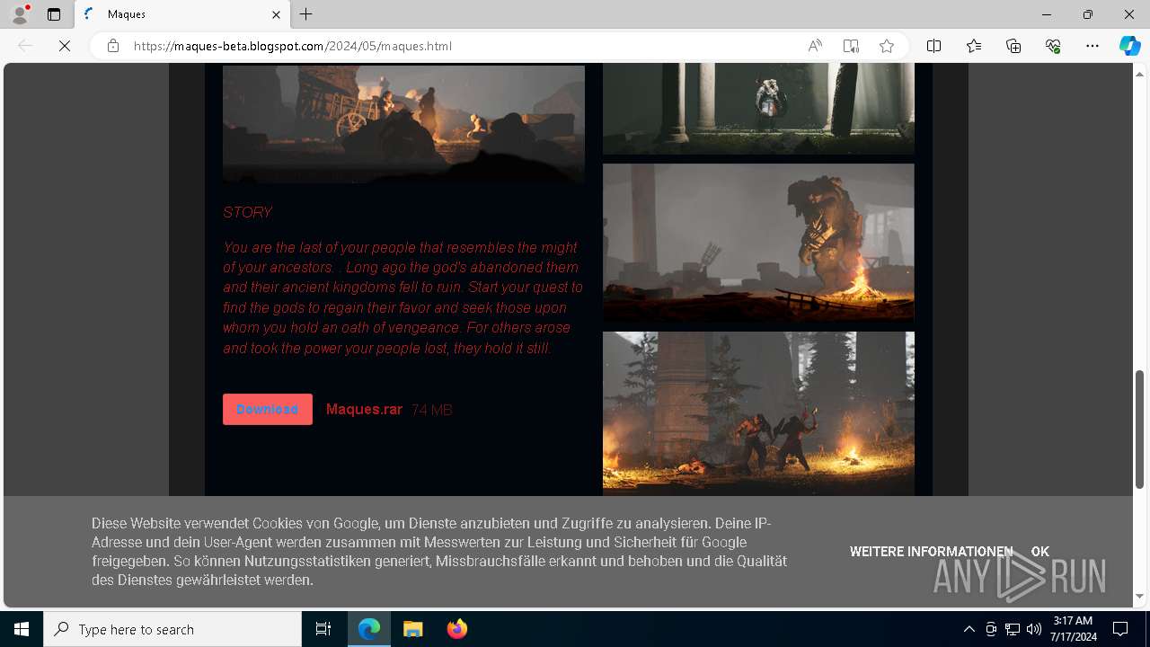Open Settings and more menu
Viewport: 1150px width, 647px height.
click(1092, 46)
